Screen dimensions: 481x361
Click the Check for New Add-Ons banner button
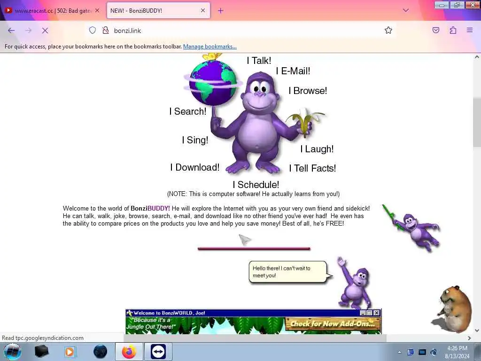(333, 324)
